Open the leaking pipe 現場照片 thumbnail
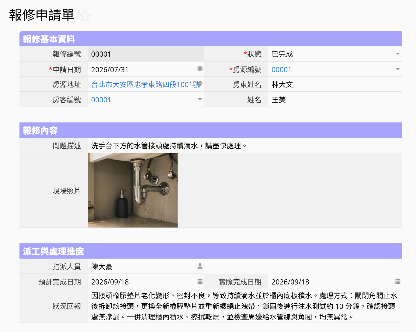The image size is (416, 332). pyautogui.click(x=133, y=190)
